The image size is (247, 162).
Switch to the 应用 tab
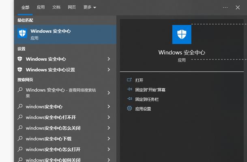pos(41,7)
